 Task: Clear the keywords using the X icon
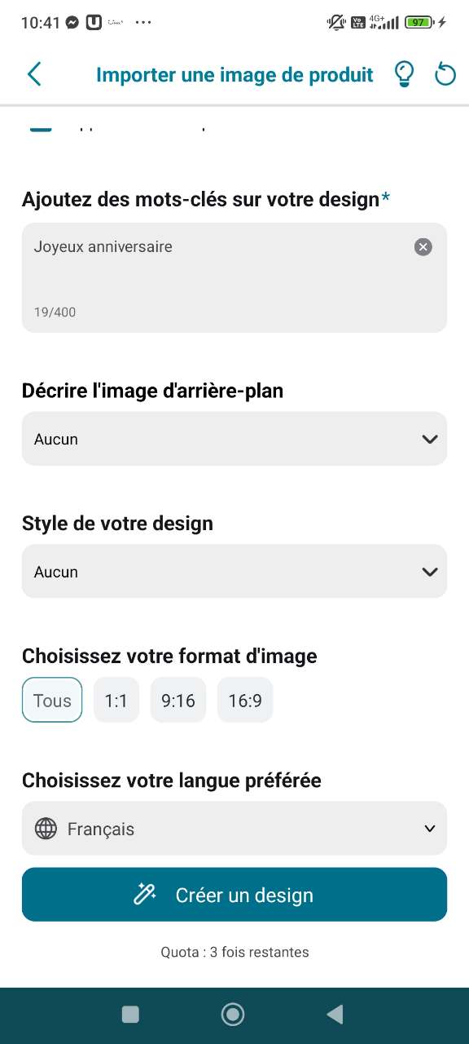click(423, 247)
